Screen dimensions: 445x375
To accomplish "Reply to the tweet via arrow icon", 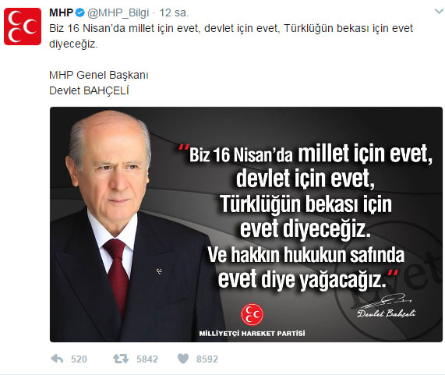I will [57, 359].
